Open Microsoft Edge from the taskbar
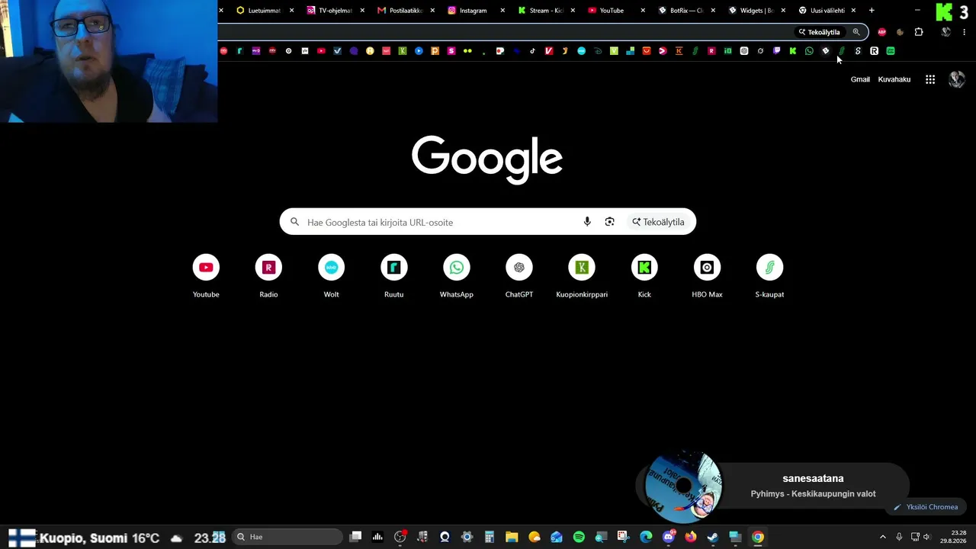976x549 pixels. (x=646, y=537)
